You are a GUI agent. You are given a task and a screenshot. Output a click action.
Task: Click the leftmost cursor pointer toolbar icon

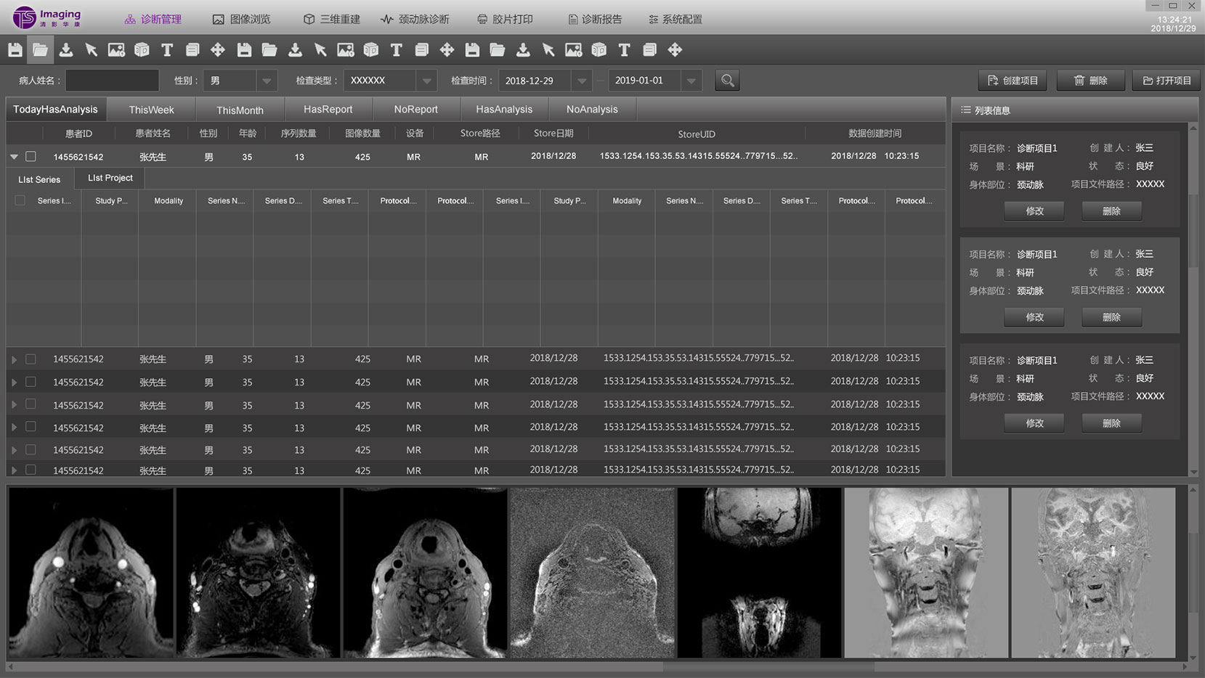coord(91,50)
